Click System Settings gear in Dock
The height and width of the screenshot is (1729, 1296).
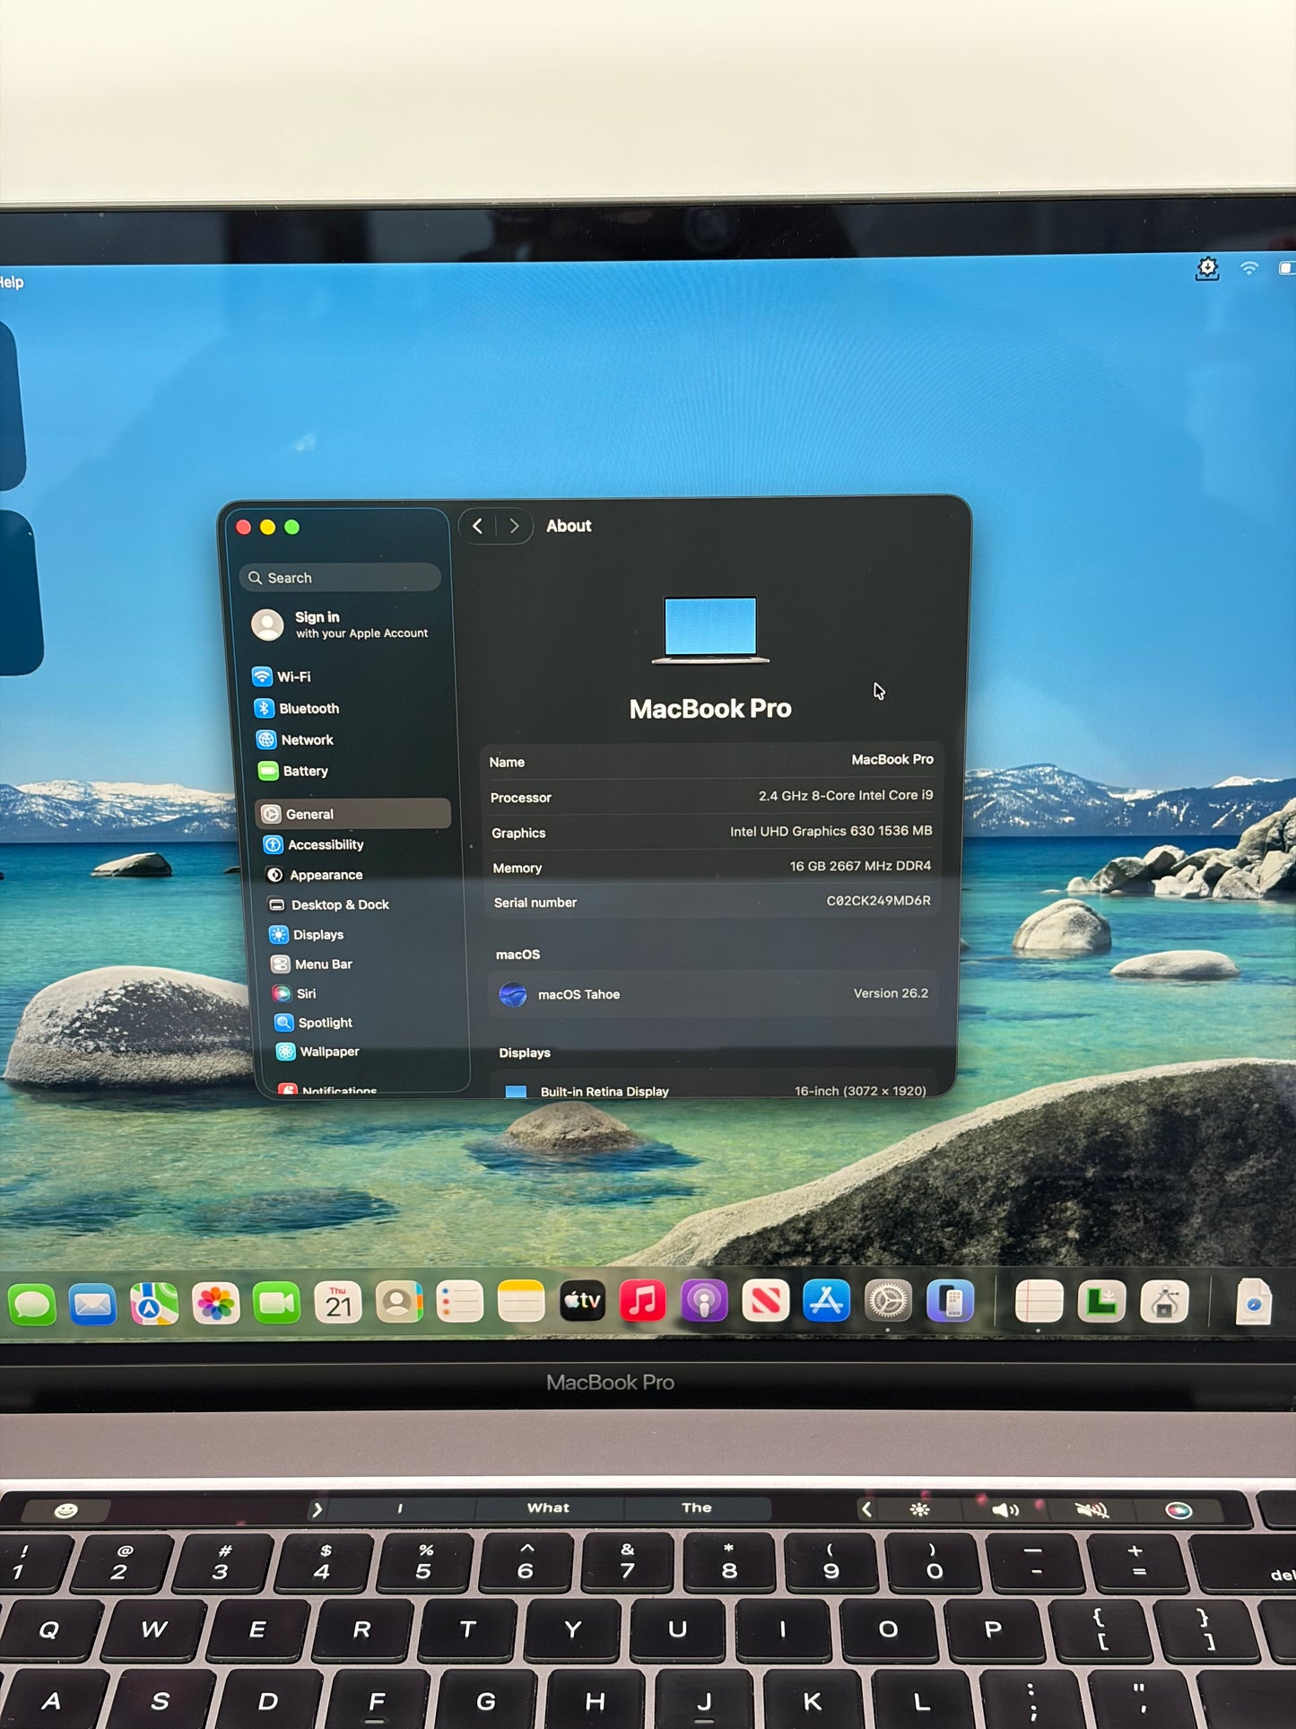[888, 1301]
